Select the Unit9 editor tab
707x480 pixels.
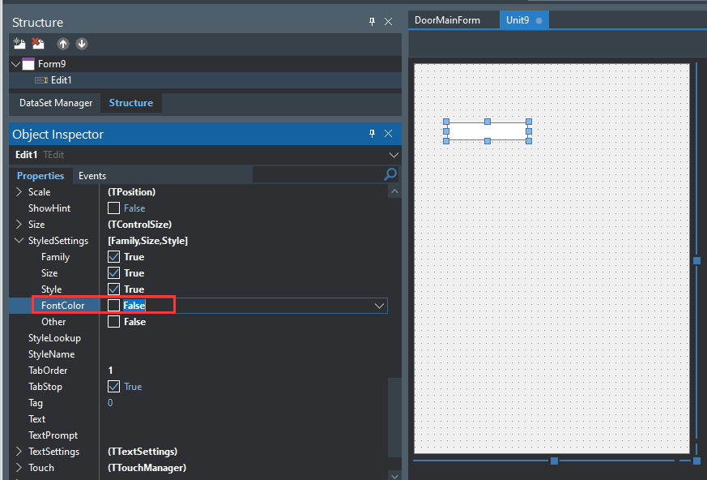[x=524, y=20]
